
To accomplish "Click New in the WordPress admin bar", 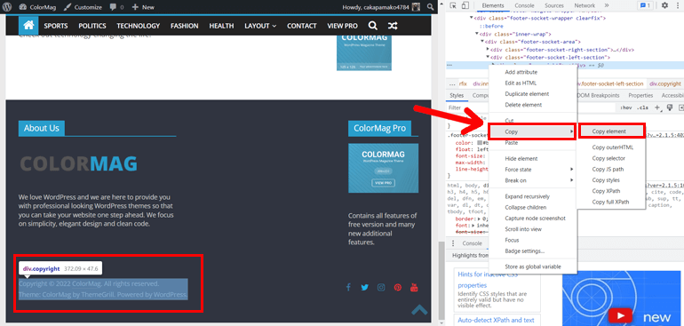I will coord(143,7).
